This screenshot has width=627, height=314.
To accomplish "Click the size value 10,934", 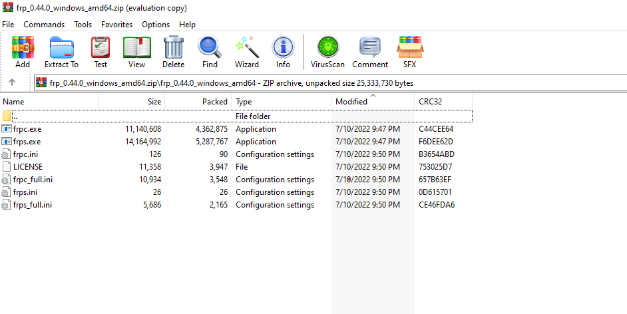I will pyautogui.click(x=150, y=180).
